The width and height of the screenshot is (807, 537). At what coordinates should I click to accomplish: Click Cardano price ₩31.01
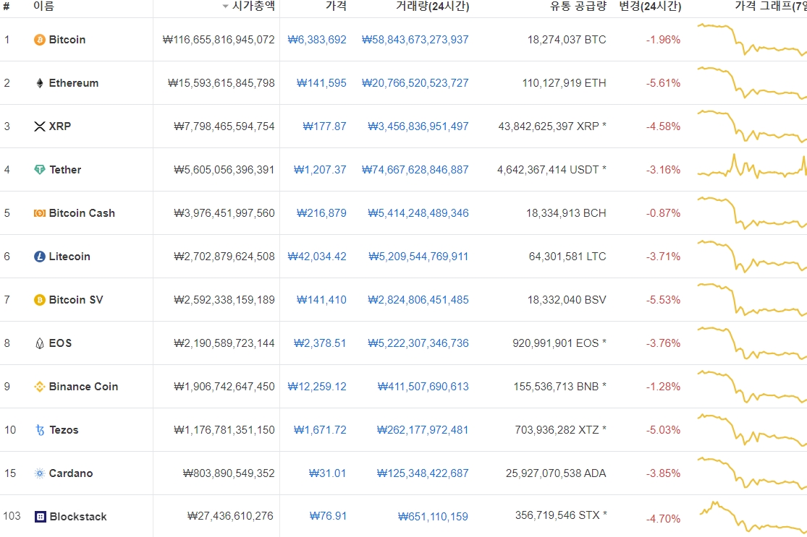coord(328,473)
